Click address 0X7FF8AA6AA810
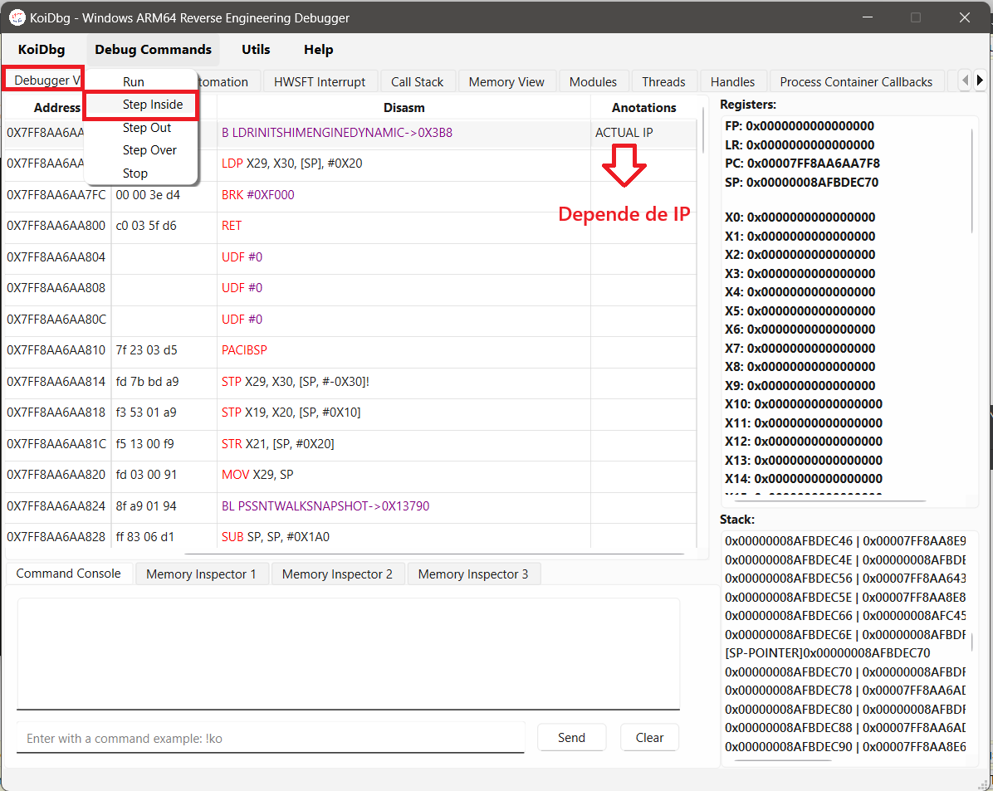The image size is (993, 791). click(x=56, y=350)
